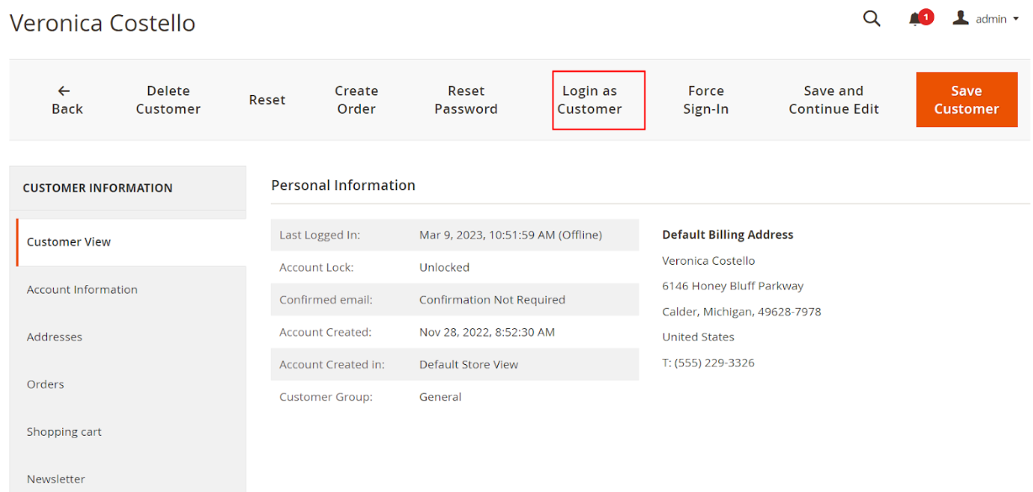Open the notifications bell icon
The height and width of the screenshot is (492, 1033).
(916, 19)
